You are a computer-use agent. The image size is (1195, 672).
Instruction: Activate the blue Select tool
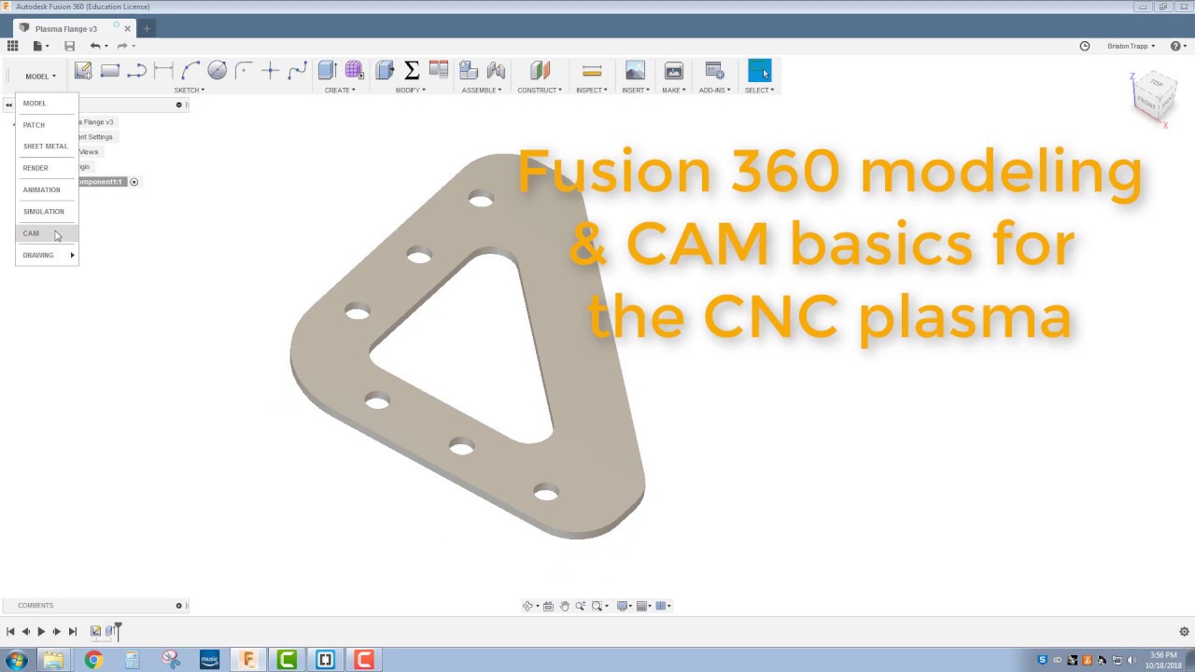tap(759, 70)
